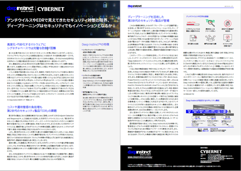Click the small deep instinct logo atop page two
Screen dimensions: 241x171
[x=135, y=6]
